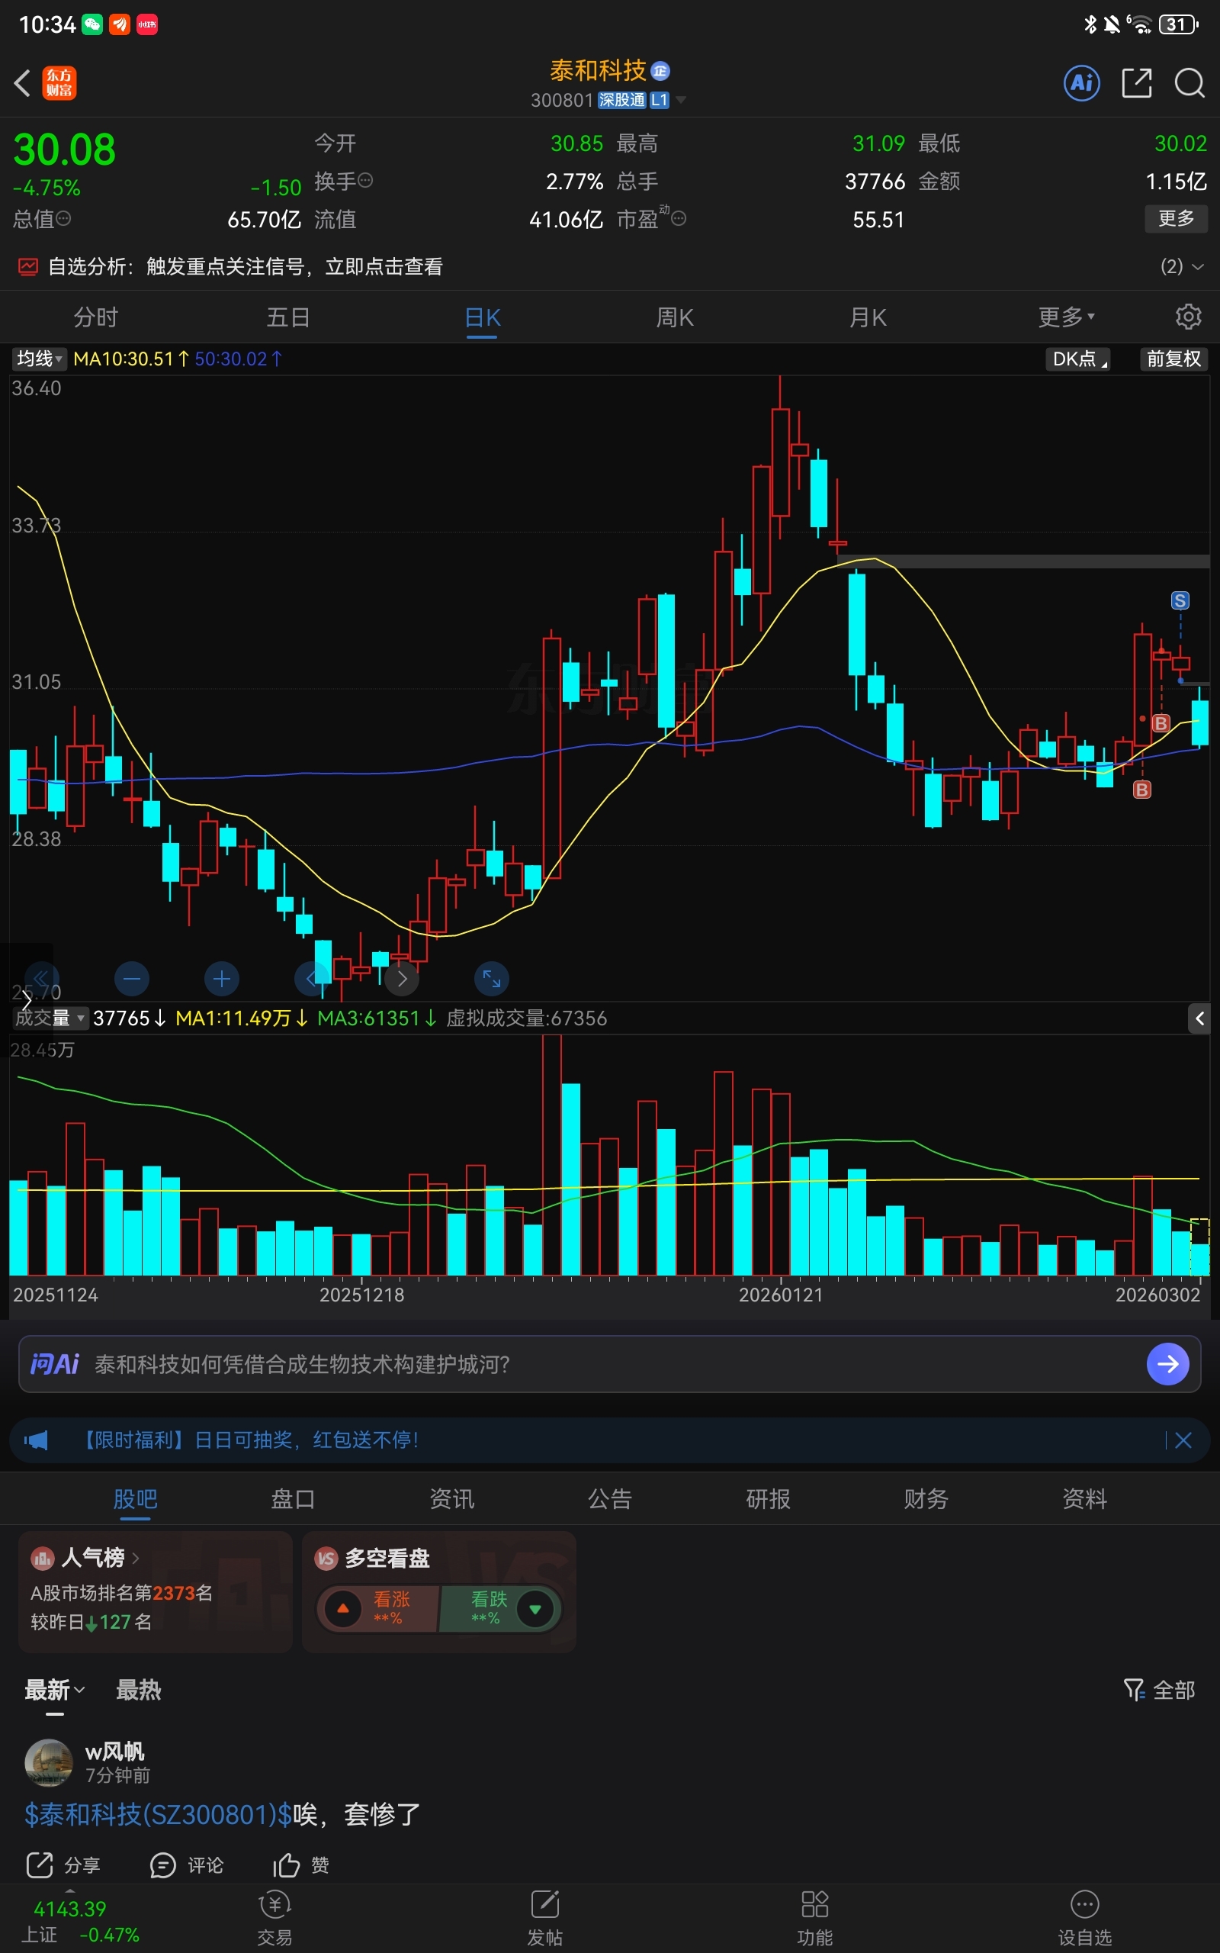Screen dimensions: 1220x1953
Task: Open the 均线 indicator dropdown
Action: click(39, 359)
